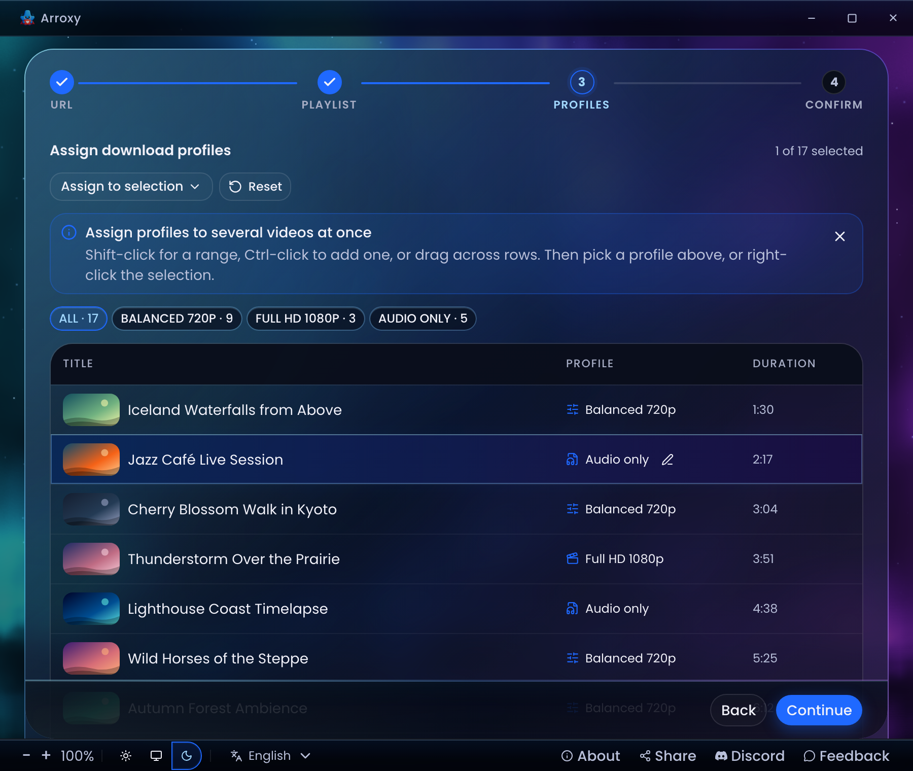Filter list by ALL · 17
This screenshot has width=913, height=771.
pos(79,319)
